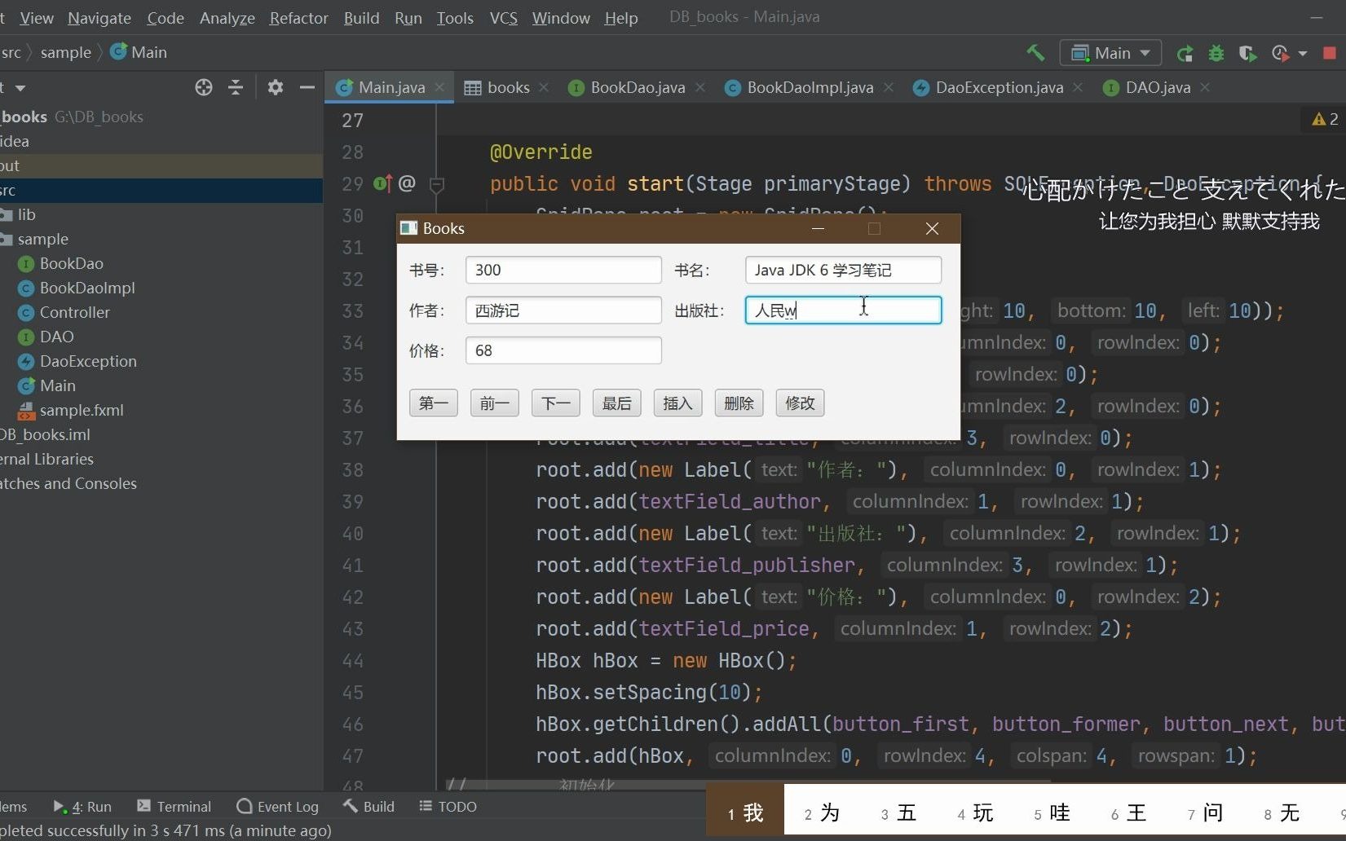This screenshot has height=841, width=1346.
Task: Select DB_books.iml file
Action: tap(45, 434)
